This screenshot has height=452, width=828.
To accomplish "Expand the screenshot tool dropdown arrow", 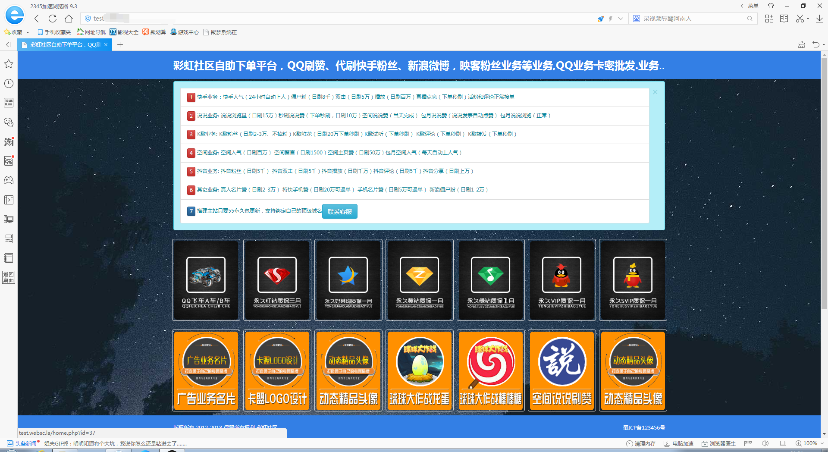I will tap(808, 19).
